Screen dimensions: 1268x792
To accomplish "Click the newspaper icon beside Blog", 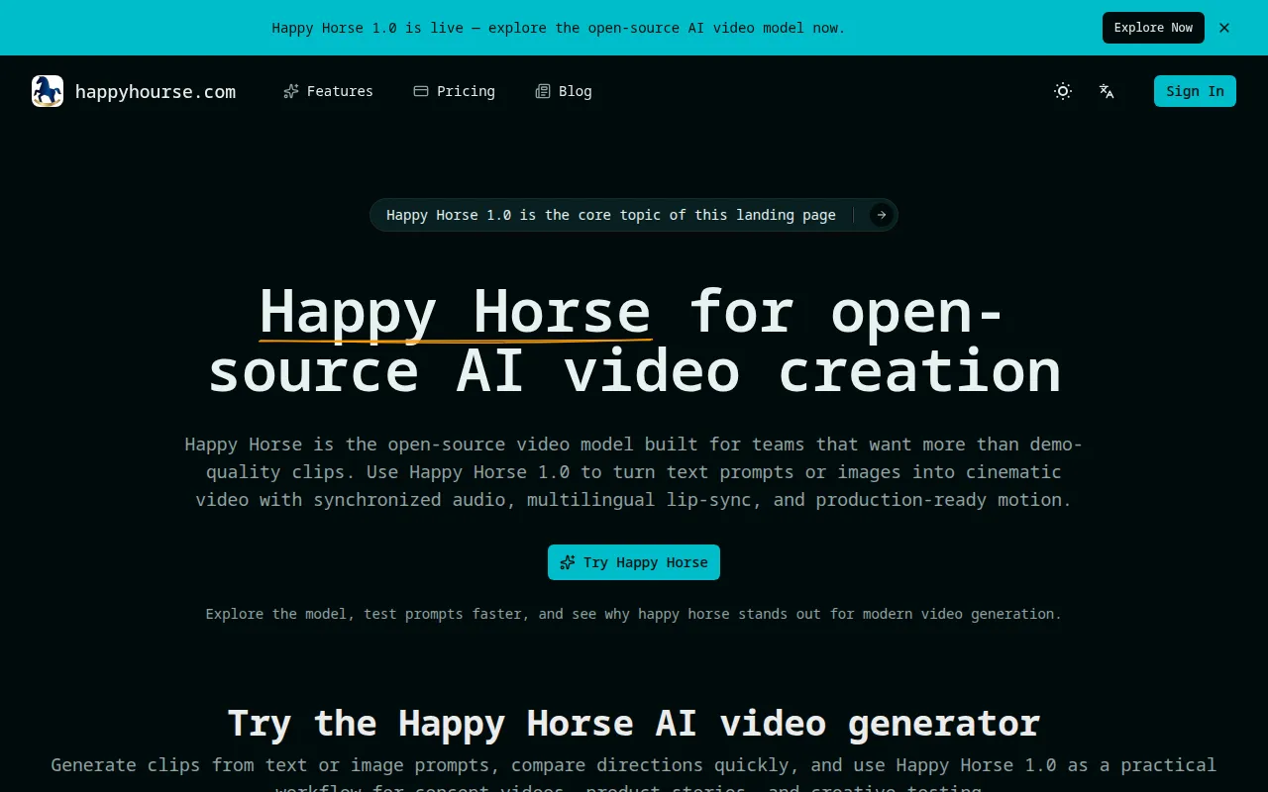I will [x=542, y=90].
